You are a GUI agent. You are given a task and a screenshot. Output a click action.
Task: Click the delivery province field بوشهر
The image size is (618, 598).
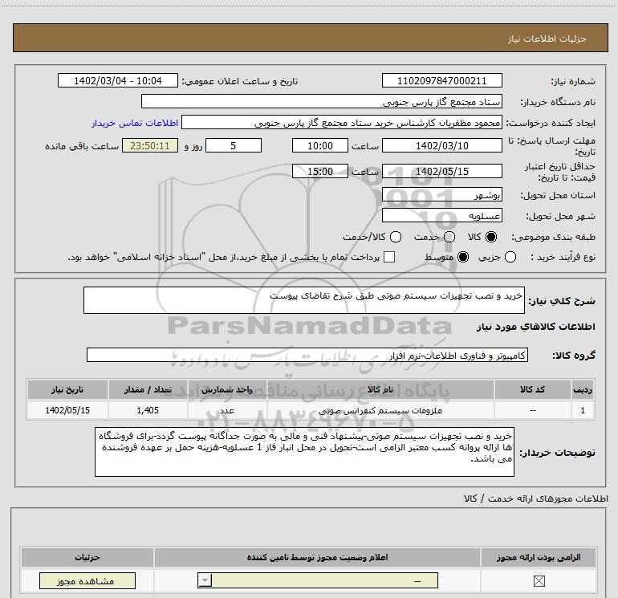tap(441, 195)
